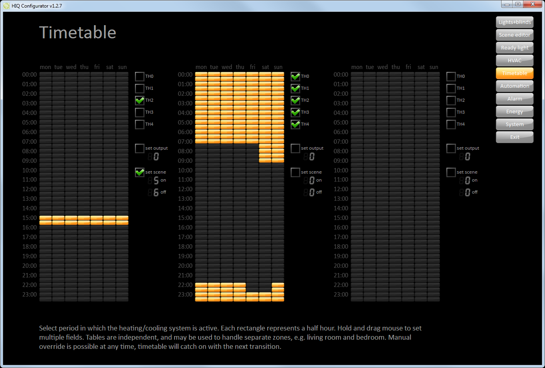The image size is (545, 368).
Task: Go to the Ready light section
Action: click(x=514, y=48)
